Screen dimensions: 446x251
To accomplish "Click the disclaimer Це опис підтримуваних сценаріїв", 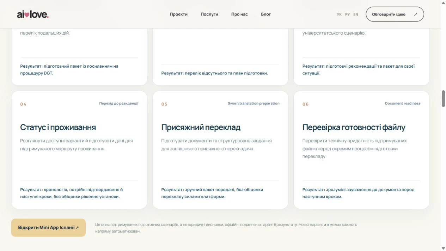I will [x=226, y=228].
